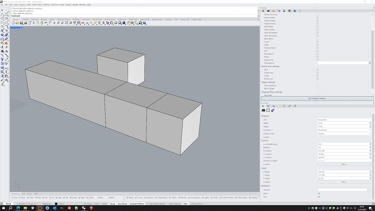375x211 pixels.
Task: Enable Color Backfaces in Object settings
Action: [317, 85]
